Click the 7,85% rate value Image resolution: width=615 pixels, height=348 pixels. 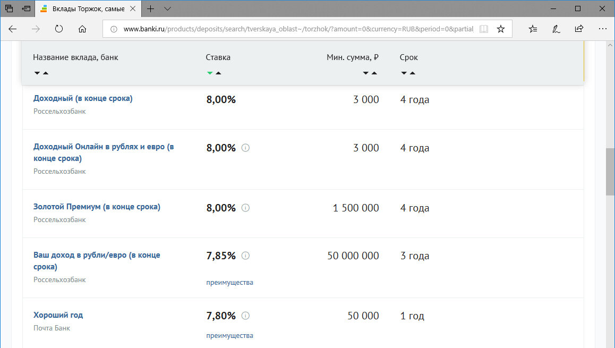tap(221, 256)
